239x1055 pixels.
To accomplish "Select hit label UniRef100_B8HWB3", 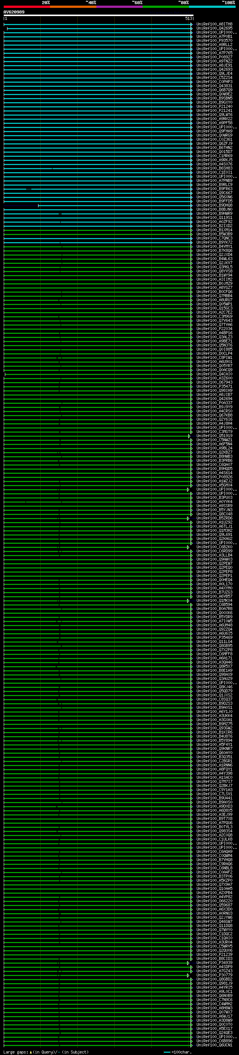I will (x=214, y=456).
